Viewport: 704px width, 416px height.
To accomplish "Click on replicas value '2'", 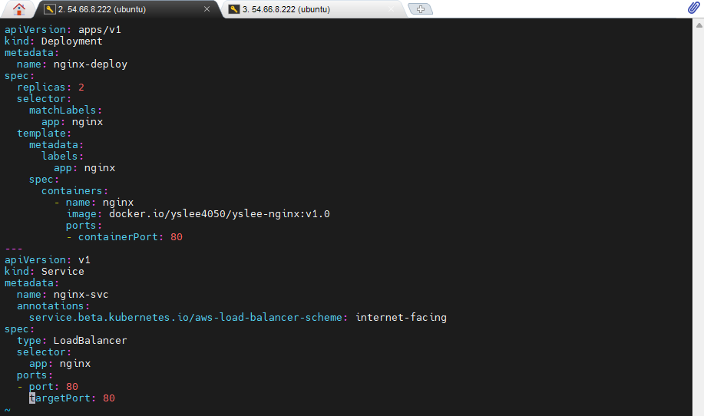I will (81, 87).
